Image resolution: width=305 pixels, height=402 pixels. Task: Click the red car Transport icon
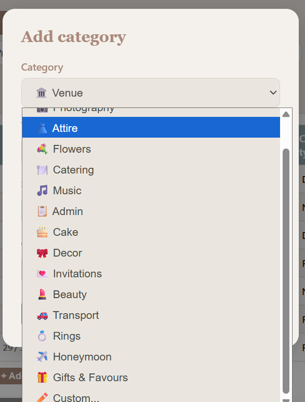tap(42, 315)
